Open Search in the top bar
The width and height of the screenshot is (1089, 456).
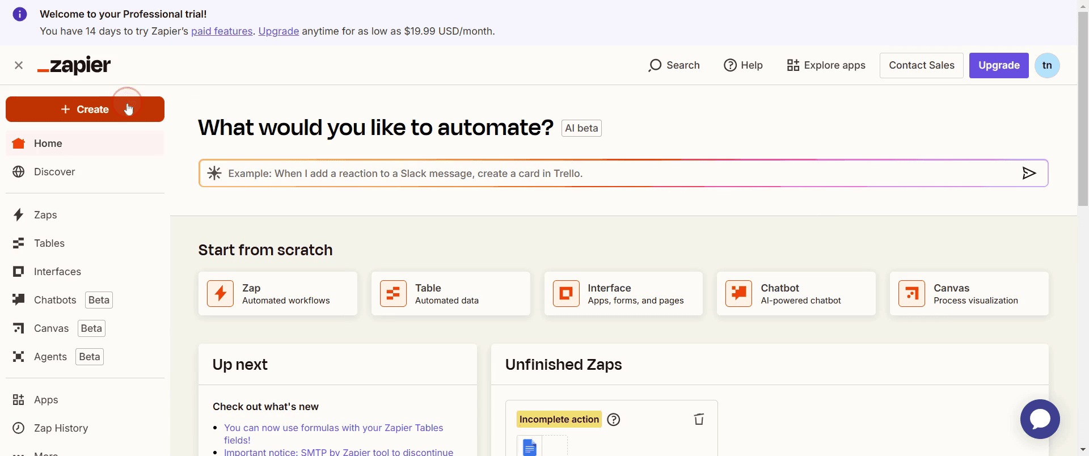[x=674, y=65]
